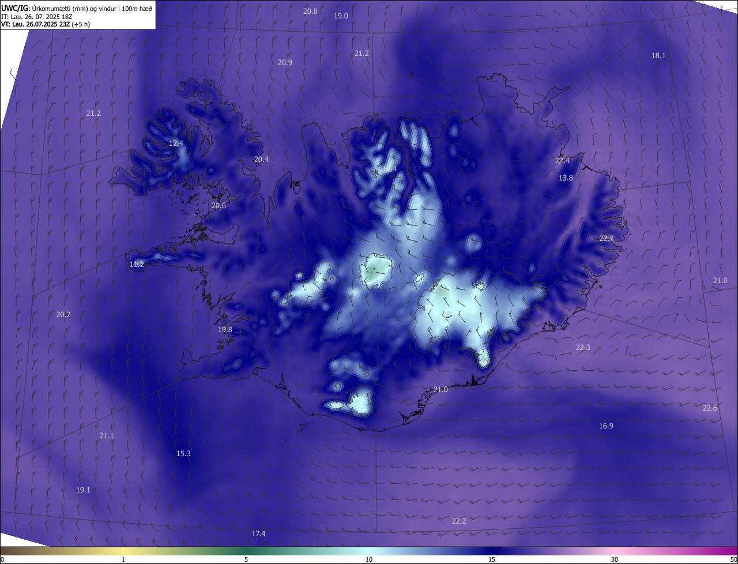
Task: Click the 13.8 value label
Action: tap(566, 179)
